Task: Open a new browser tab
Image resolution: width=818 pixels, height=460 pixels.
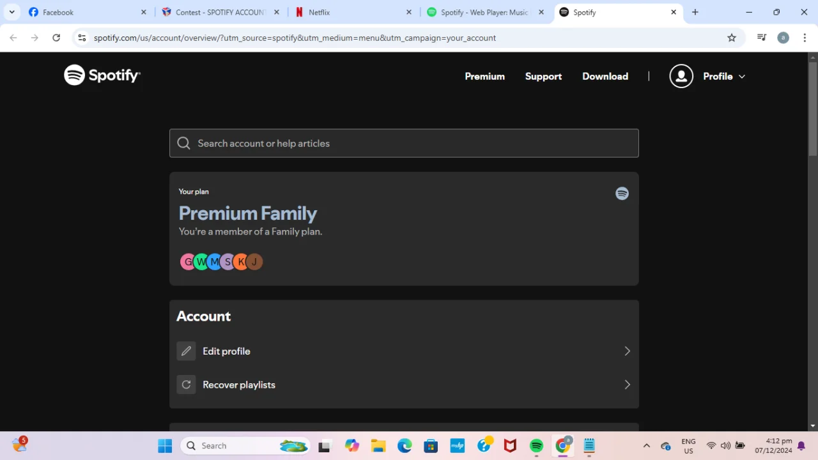Action: (x=695, y=12)
